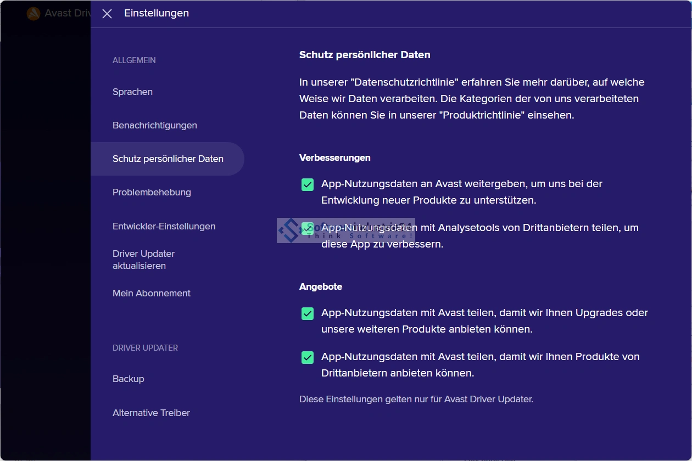692x461 pixels.
Task: Open the Problembehebung section
Action: tap(152, 192)
